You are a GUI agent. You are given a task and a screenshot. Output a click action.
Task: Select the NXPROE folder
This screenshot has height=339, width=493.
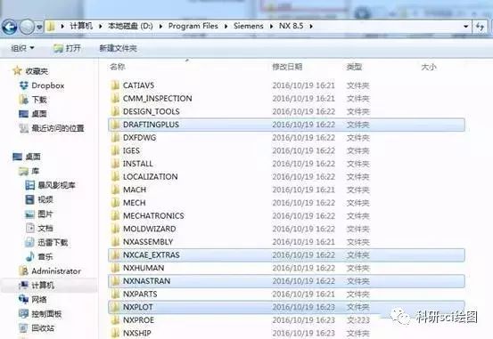[x=138, y=320]
